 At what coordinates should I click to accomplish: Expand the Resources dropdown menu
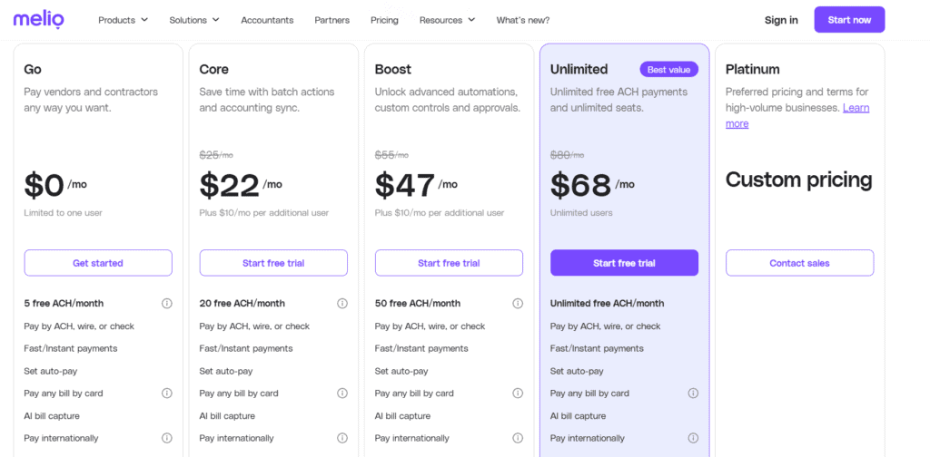(447, 20)
